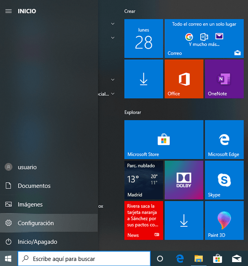Image resolution: width=248 pixels, height=266 pixels.
Task: Launch the Paint 3D tile
Action: click(224, 221)
